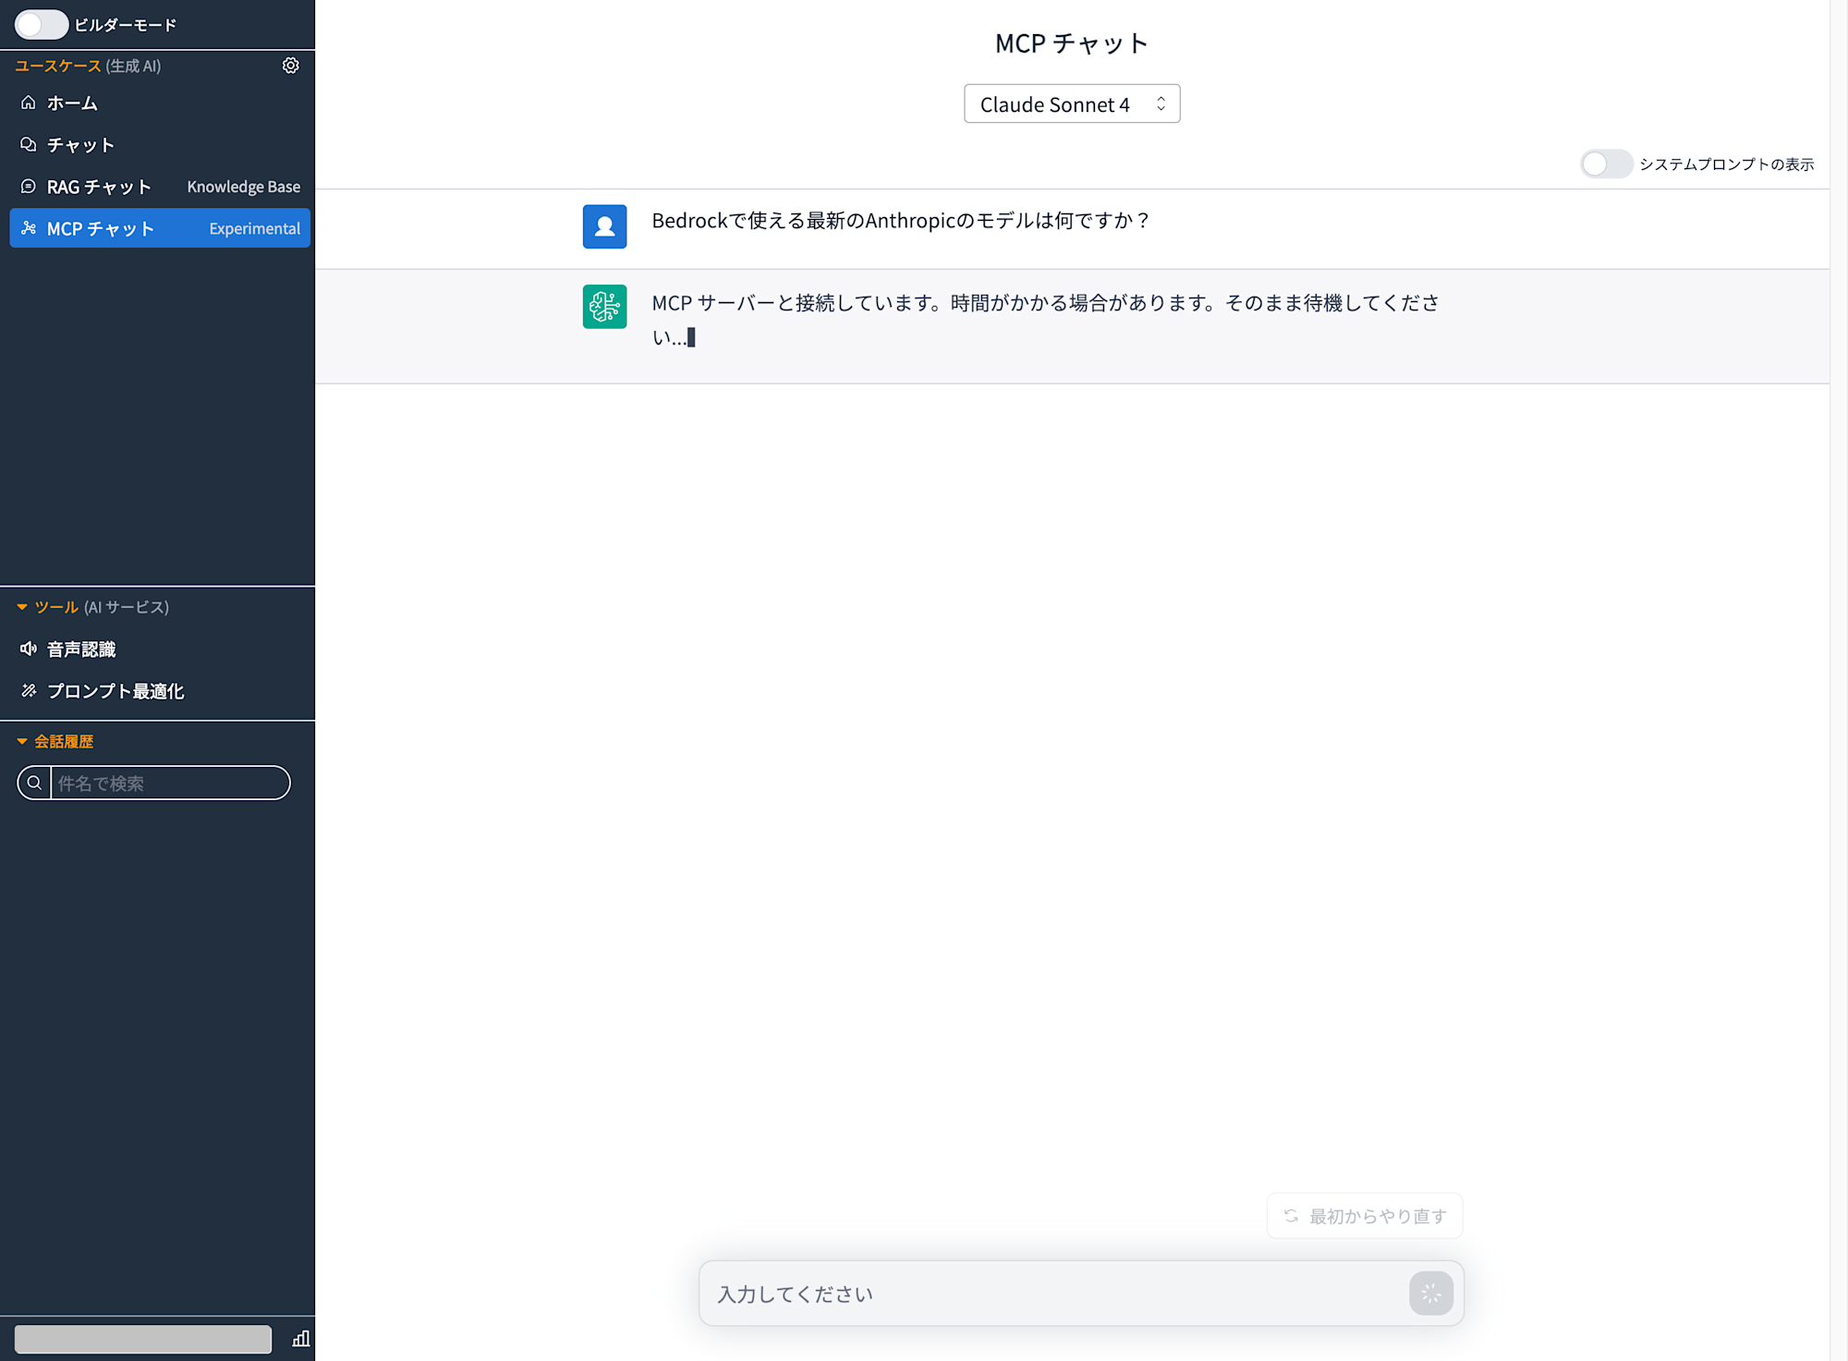Toggle the ビルダーモード switch

click(41, 24)
